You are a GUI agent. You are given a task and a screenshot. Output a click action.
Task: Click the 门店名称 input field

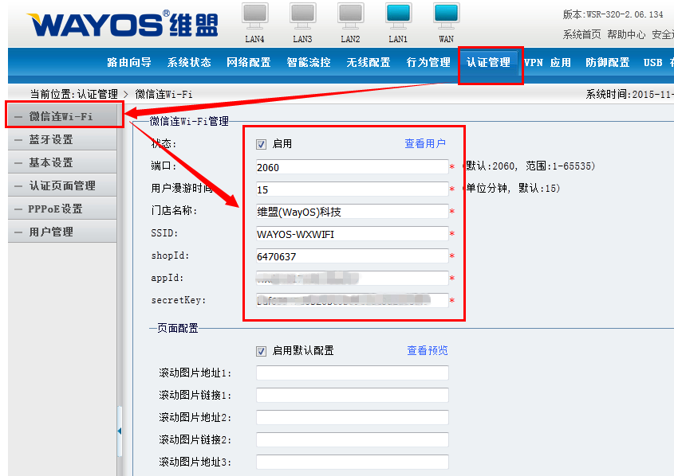click(352, 212)
